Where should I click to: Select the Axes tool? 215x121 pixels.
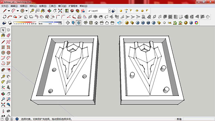coord(3,87)
